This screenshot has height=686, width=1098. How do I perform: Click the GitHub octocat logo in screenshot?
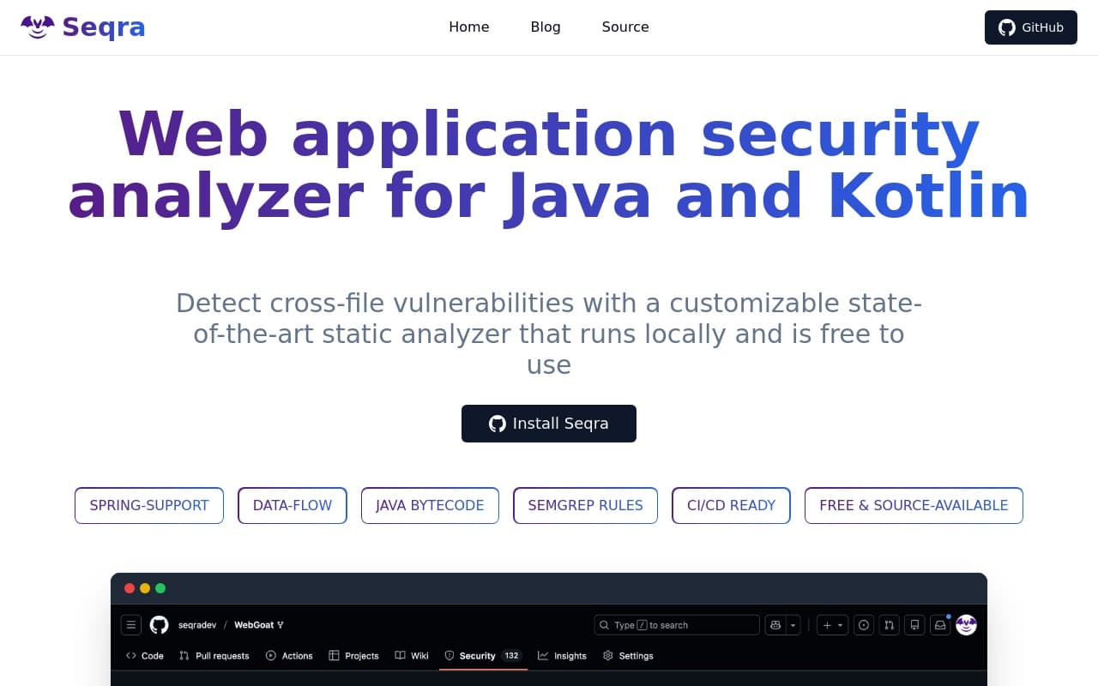pyautogui.click(x=160, y=625)
